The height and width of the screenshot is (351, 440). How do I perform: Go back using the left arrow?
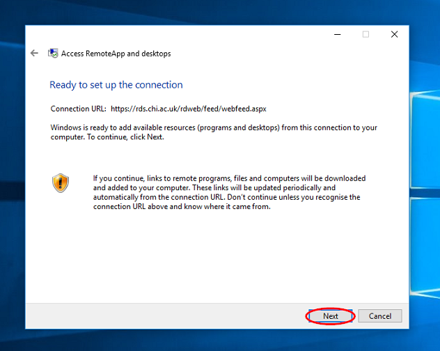pyautogui.click(x=34, y=53)
